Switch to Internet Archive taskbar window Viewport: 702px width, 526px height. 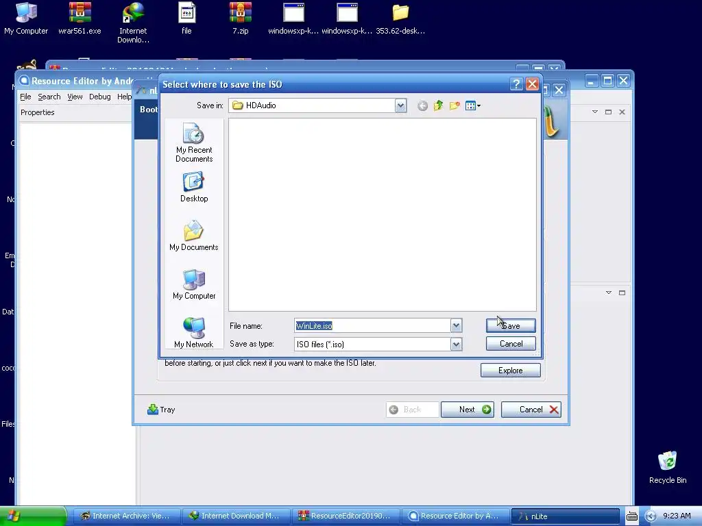pyautogui.click(x=127, y=516)
